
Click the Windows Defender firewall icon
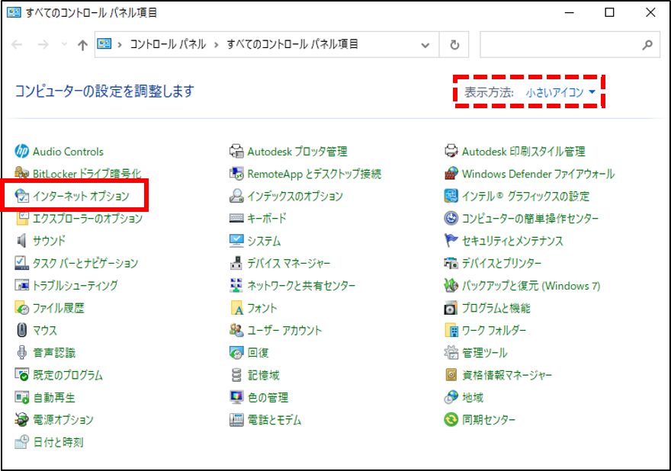tap(451, 173)
